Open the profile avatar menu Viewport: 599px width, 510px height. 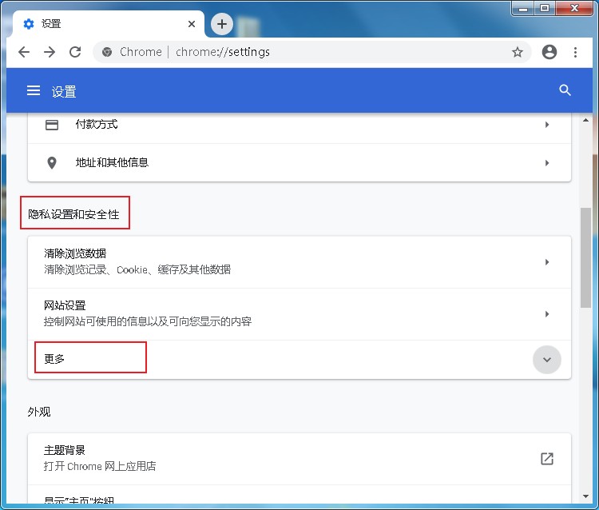tap(549, 52)
